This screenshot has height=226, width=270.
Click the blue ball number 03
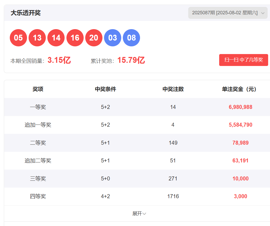point(112,38)
